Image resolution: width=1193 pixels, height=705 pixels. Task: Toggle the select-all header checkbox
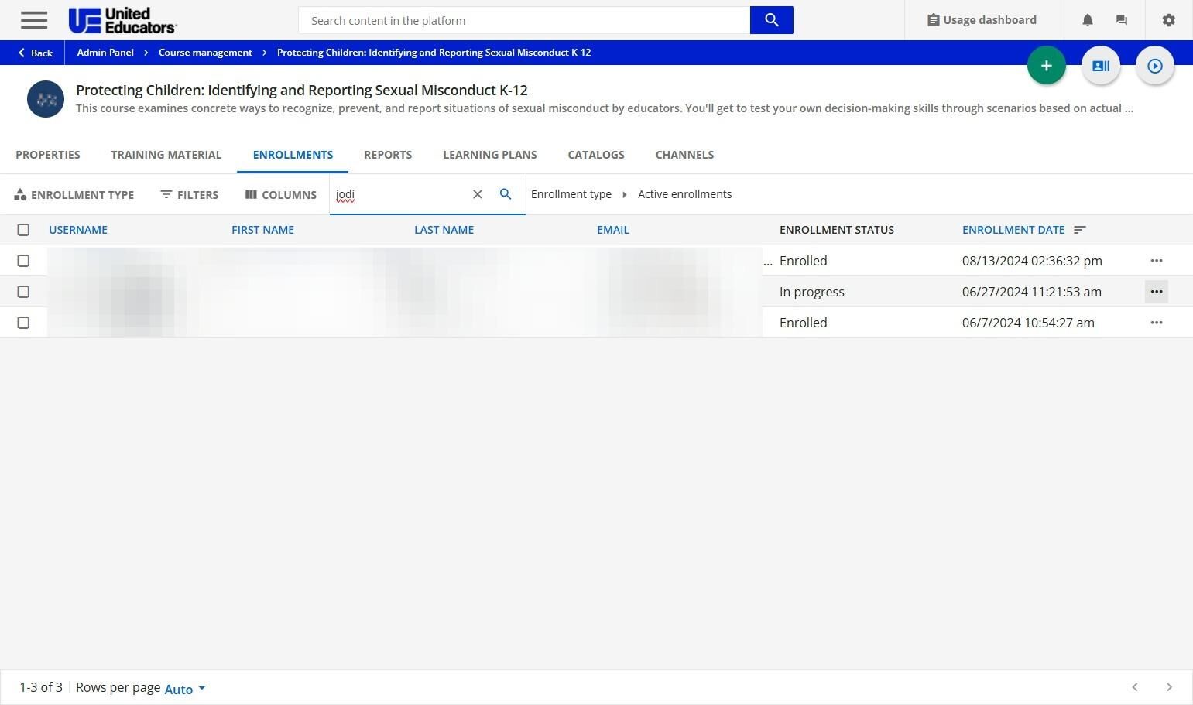pos(23,230)
